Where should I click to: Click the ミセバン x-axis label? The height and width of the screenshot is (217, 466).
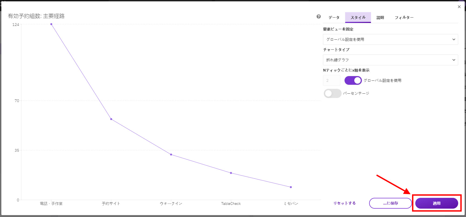tap(291, 204)
